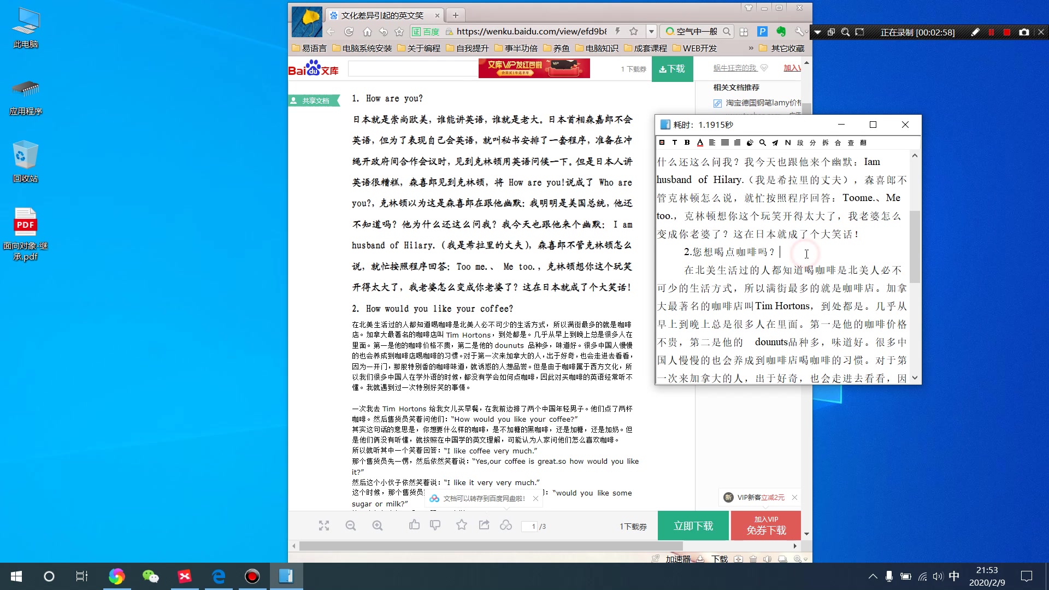The width and height of the screenshot is (1049, 590).
Task: Open the search tool in the editor toolbar
Action: pos(763,143)
